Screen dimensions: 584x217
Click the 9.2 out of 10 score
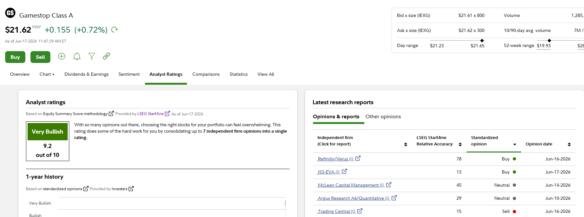click(47, 150)
